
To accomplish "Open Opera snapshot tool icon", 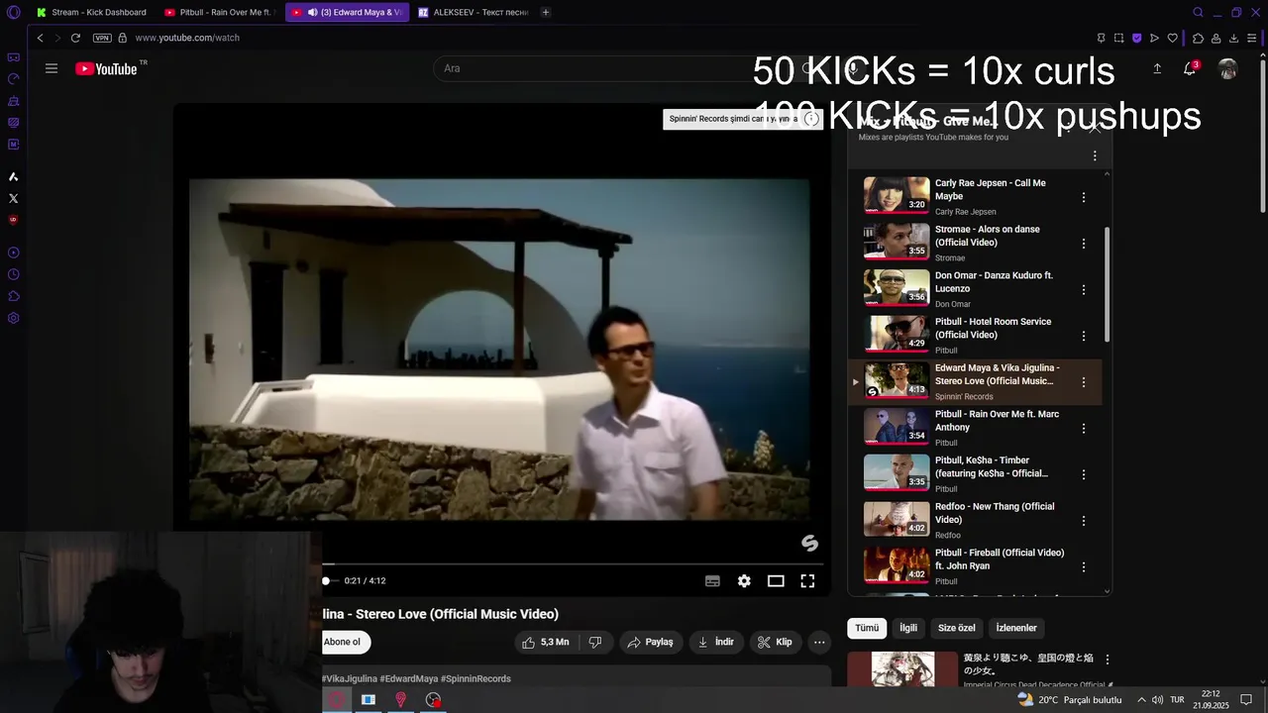I will pyautogui.click(x=1118, y=38).
